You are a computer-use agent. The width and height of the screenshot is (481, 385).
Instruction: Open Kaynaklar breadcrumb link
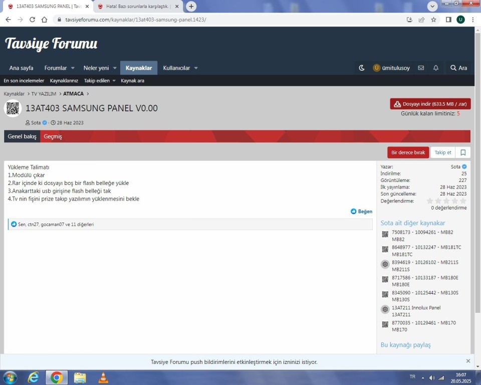14,94
